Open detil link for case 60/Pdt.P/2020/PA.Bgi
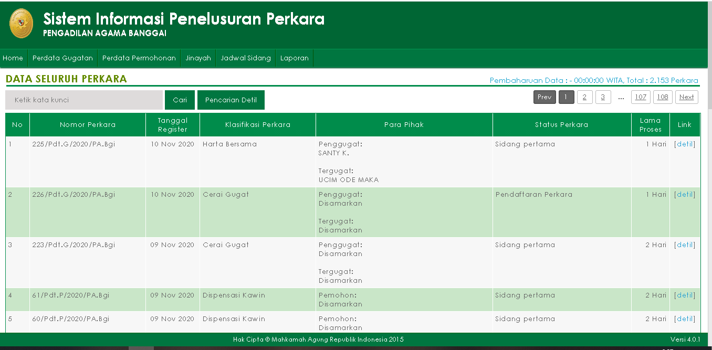712x350 pixels. (x=685, y=319)
